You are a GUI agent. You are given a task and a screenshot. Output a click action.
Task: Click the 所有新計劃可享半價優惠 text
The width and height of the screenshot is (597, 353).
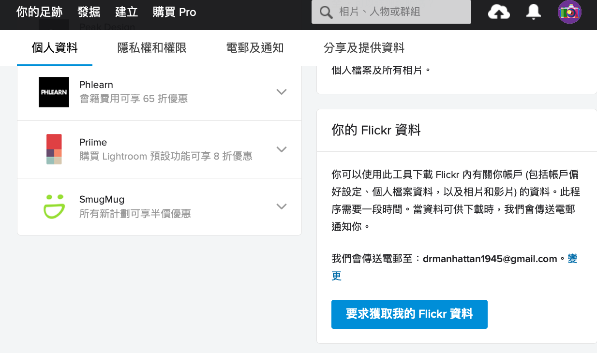(x=135, y=213)
